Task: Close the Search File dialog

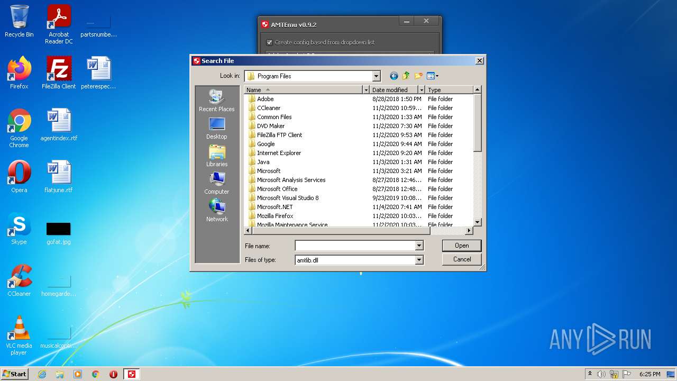Action: [479, 61]
